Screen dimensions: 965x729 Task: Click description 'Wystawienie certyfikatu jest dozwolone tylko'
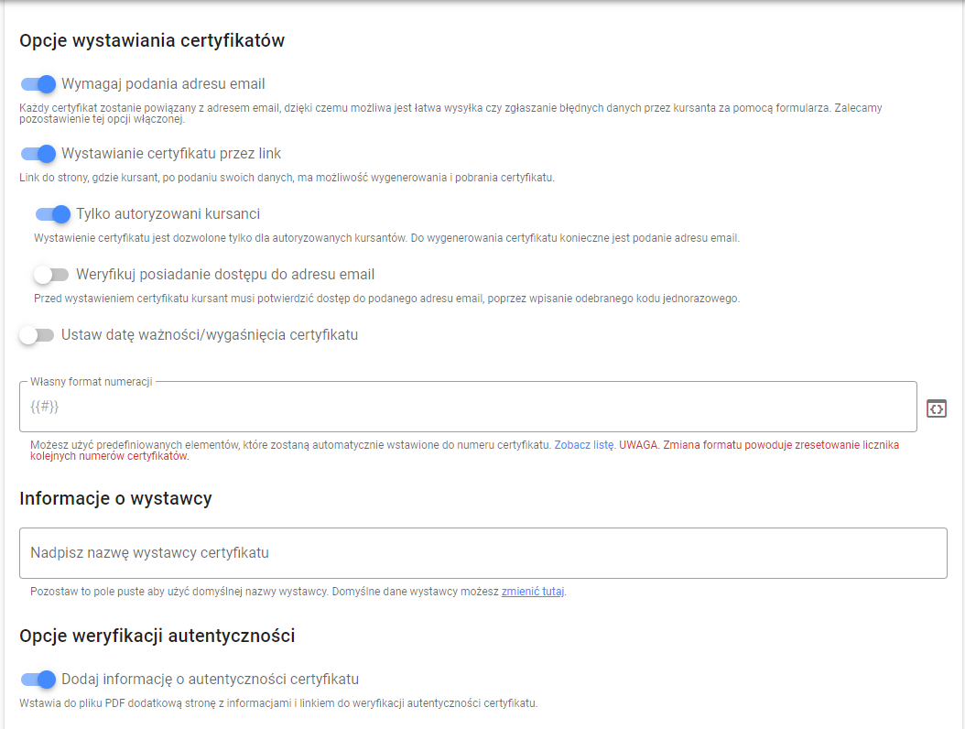pos(386,238)
